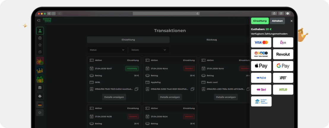Show details for the SKRL transaction
Image resolution: width=329 pixels, height=128 pixels.
click(x=114, y=97)
